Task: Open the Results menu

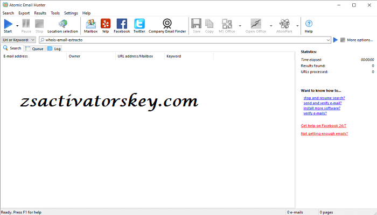Action: (40, 13)
